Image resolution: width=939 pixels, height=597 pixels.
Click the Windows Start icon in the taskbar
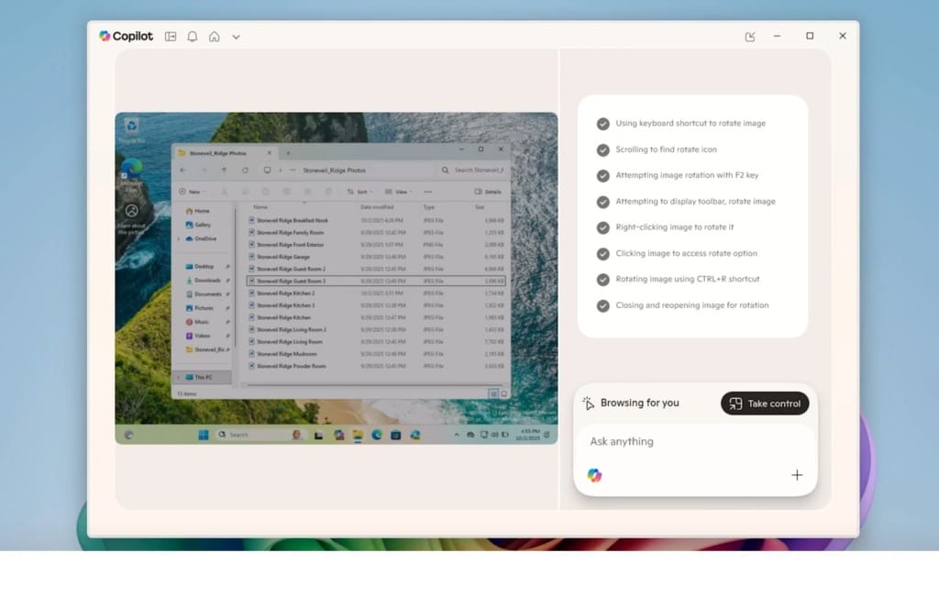[203, 435]
